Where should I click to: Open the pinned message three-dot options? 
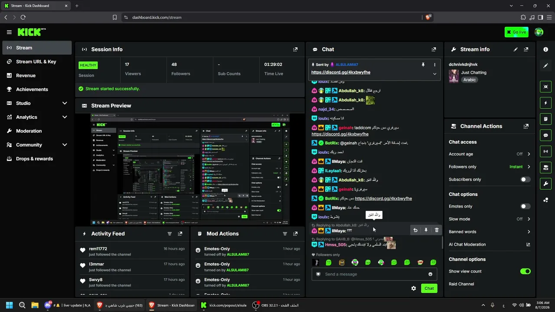tap(434, 65)
